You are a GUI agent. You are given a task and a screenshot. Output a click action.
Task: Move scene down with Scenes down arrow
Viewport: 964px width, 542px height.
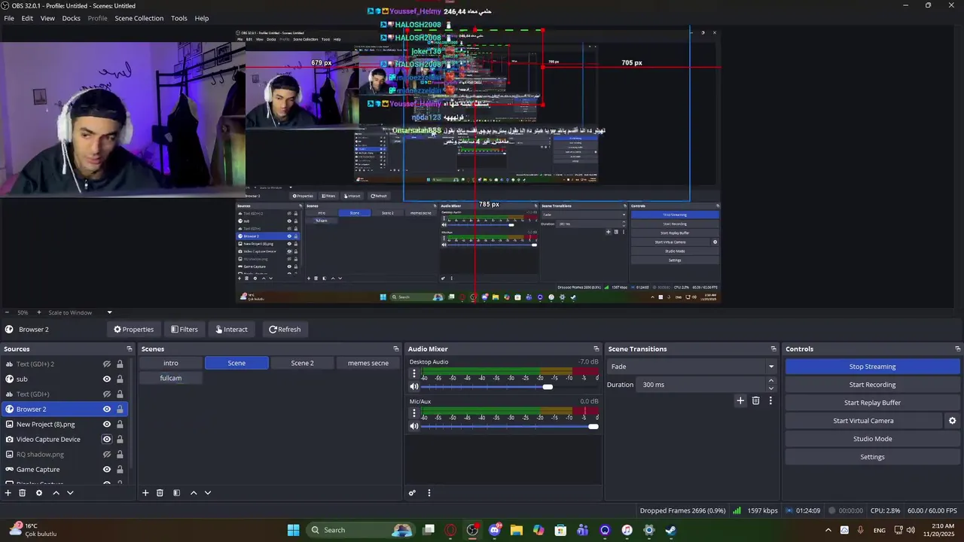(208, 493)
